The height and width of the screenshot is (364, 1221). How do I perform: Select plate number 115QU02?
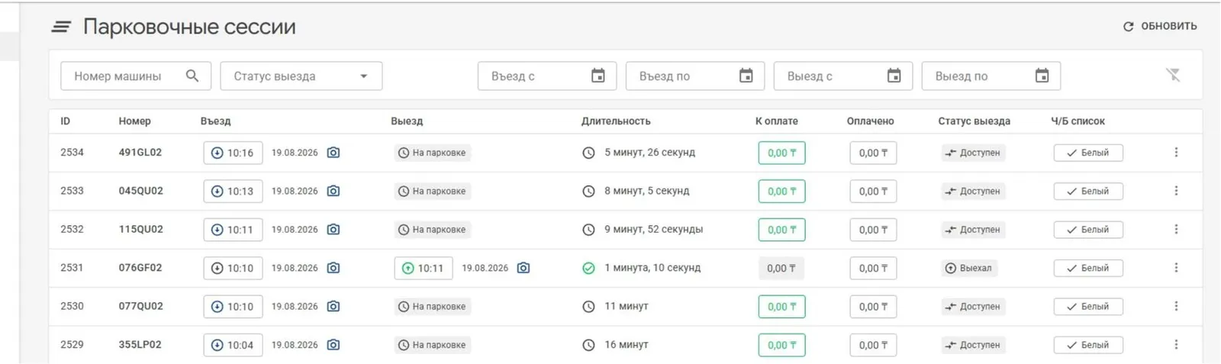point(140,230)
